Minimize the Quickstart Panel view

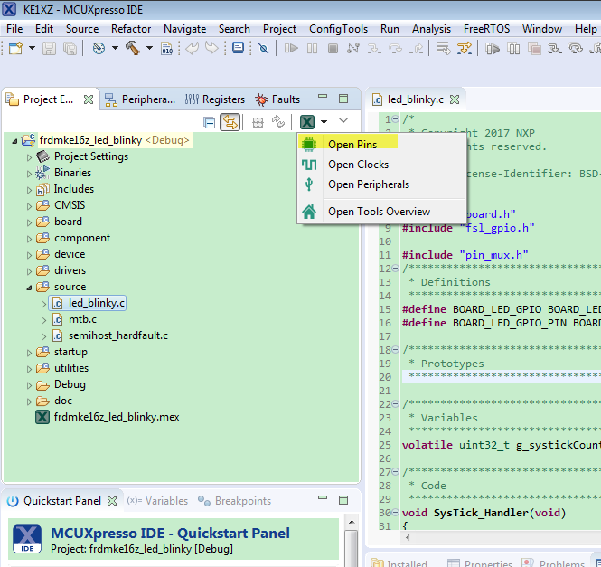[x=323, y=497]
